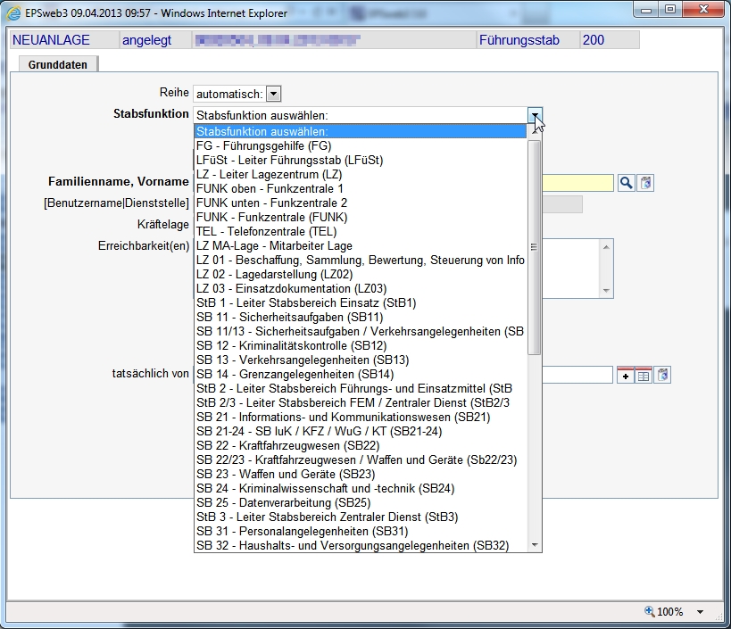Open the zoom level dropdown arrow
Image resolution: width=731 pixels, height=629 pixels.
point(700,612)
